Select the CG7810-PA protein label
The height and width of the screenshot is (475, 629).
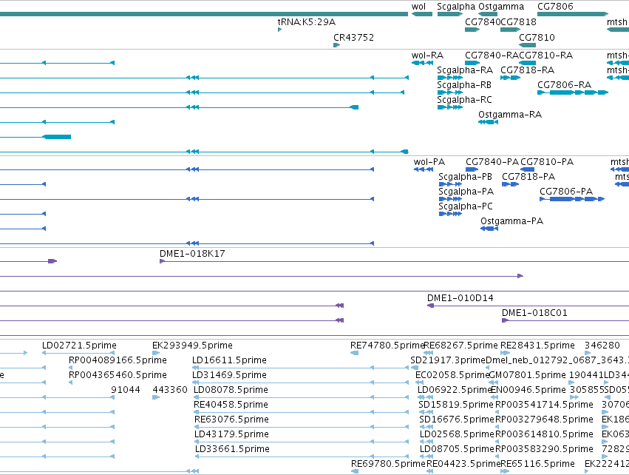547,162
